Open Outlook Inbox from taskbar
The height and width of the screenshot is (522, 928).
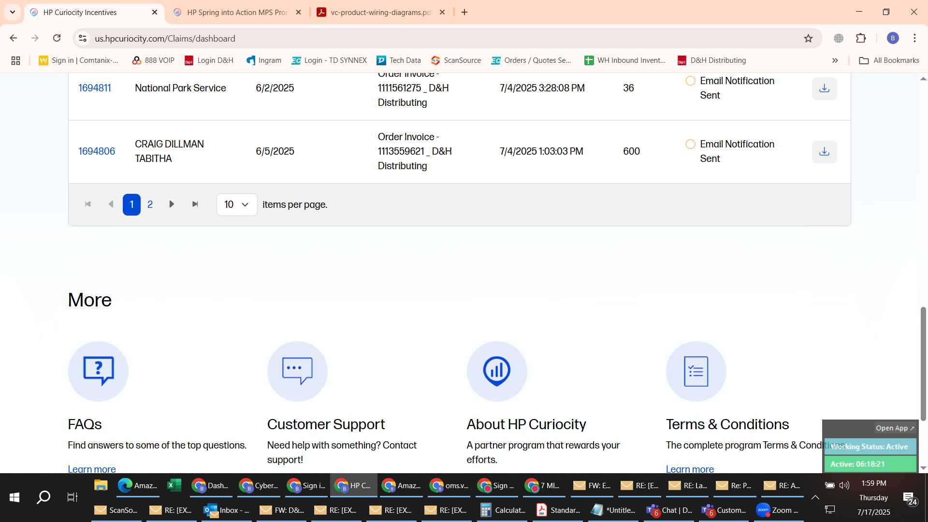point(227,510)
